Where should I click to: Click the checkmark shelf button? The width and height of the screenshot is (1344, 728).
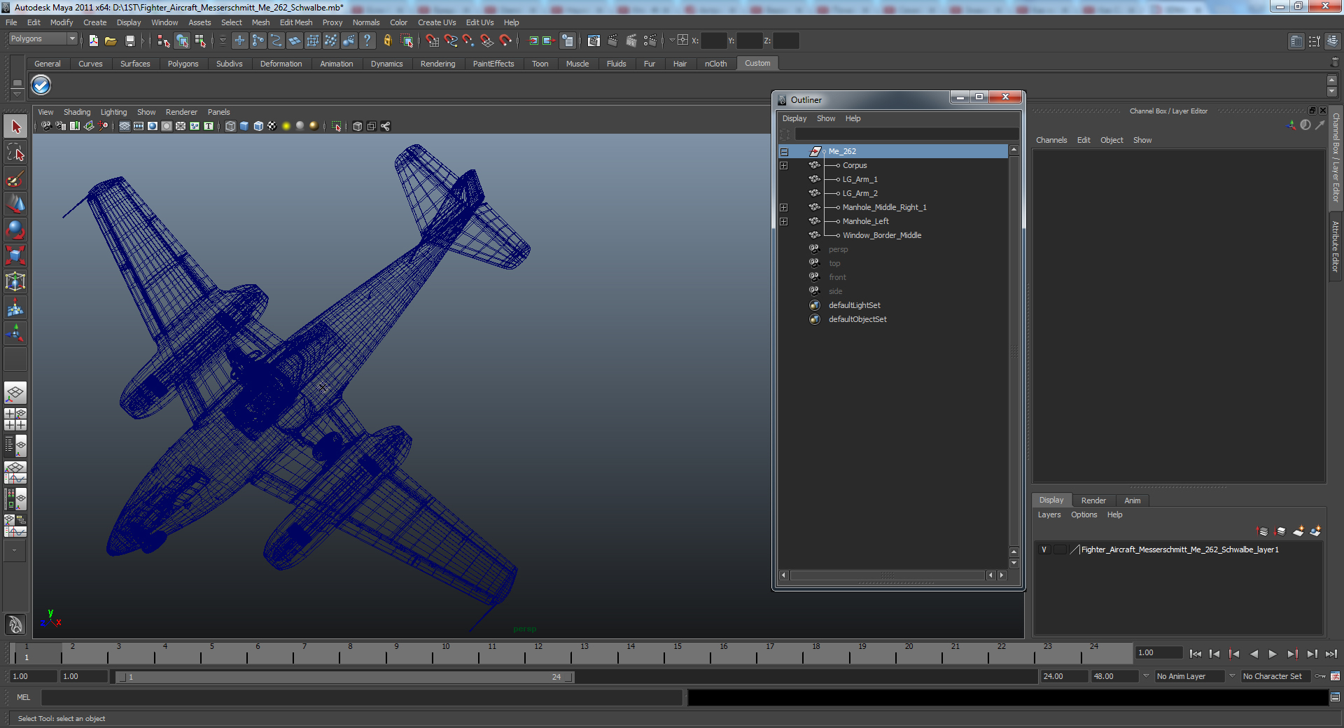coord(41,85)
